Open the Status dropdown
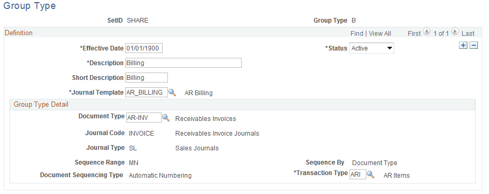This screenshot has height=194, width=489. coord(372,48)
